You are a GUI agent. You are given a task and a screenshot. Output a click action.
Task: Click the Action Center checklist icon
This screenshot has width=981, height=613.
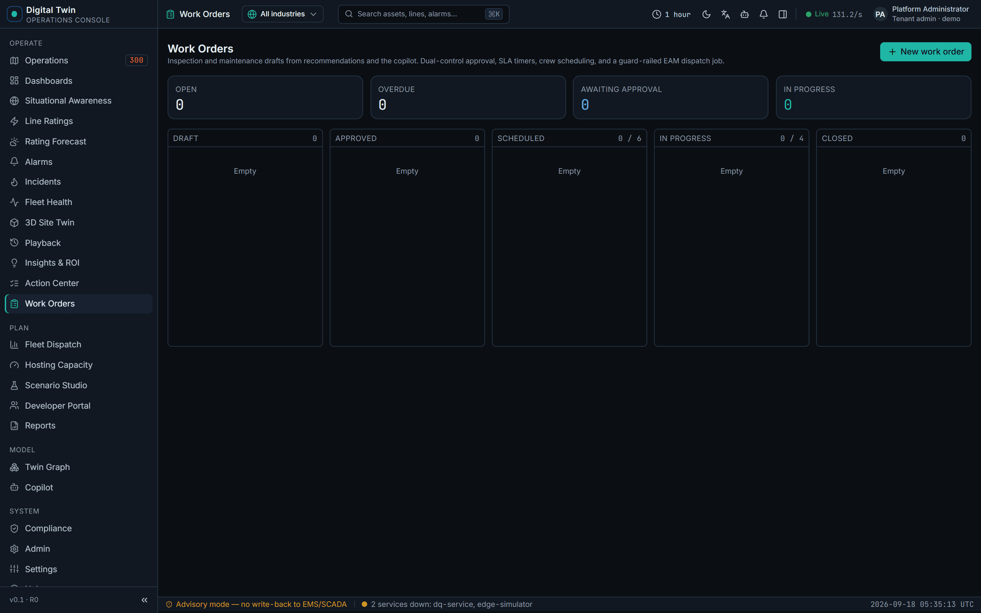(x=14, y=283)
